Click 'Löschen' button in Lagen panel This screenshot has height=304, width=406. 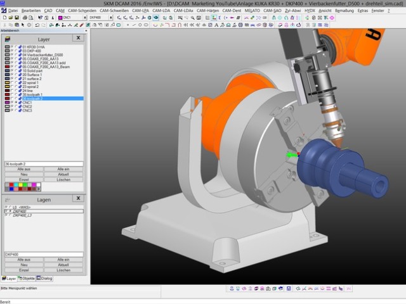(63, 270)
